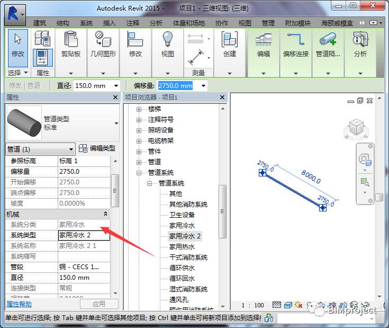Open the 视图 lightbulb panel icon
Image resolution: width=389 pixels, height=328 pixels.
tap(167, 39)
